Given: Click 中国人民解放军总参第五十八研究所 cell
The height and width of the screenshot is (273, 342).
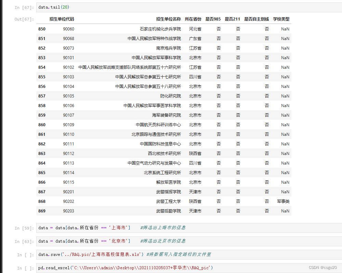Looking at the screenshot, I should coord(148,87).
